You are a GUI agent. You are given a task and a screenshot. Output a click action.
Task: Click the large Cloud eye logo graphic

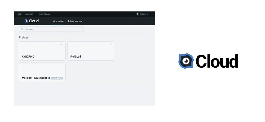point(186,61)
